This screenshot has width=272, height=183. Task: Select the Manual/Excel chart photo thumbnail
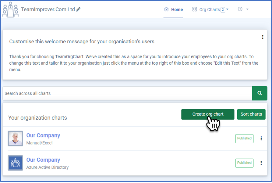[15, 138]
